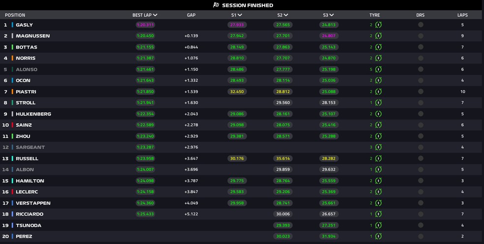Click Sainz's DRS indicator dot
484x244 pixels.
[421, 125]
